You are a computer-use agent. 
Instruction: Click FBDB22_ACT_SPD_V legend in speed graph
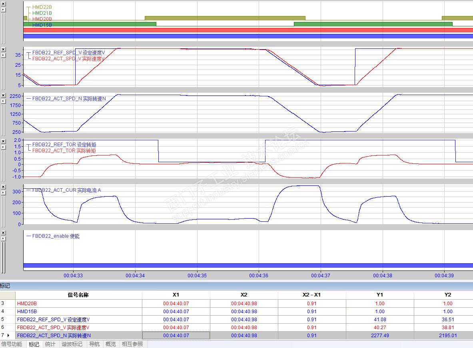68,59
